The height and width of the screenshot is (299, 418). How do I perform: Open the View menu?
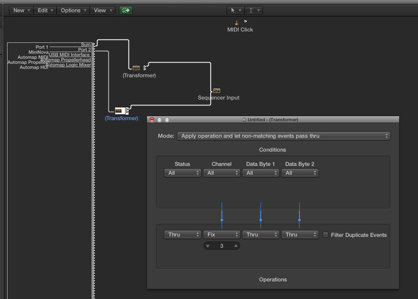(x=103, y=10)
